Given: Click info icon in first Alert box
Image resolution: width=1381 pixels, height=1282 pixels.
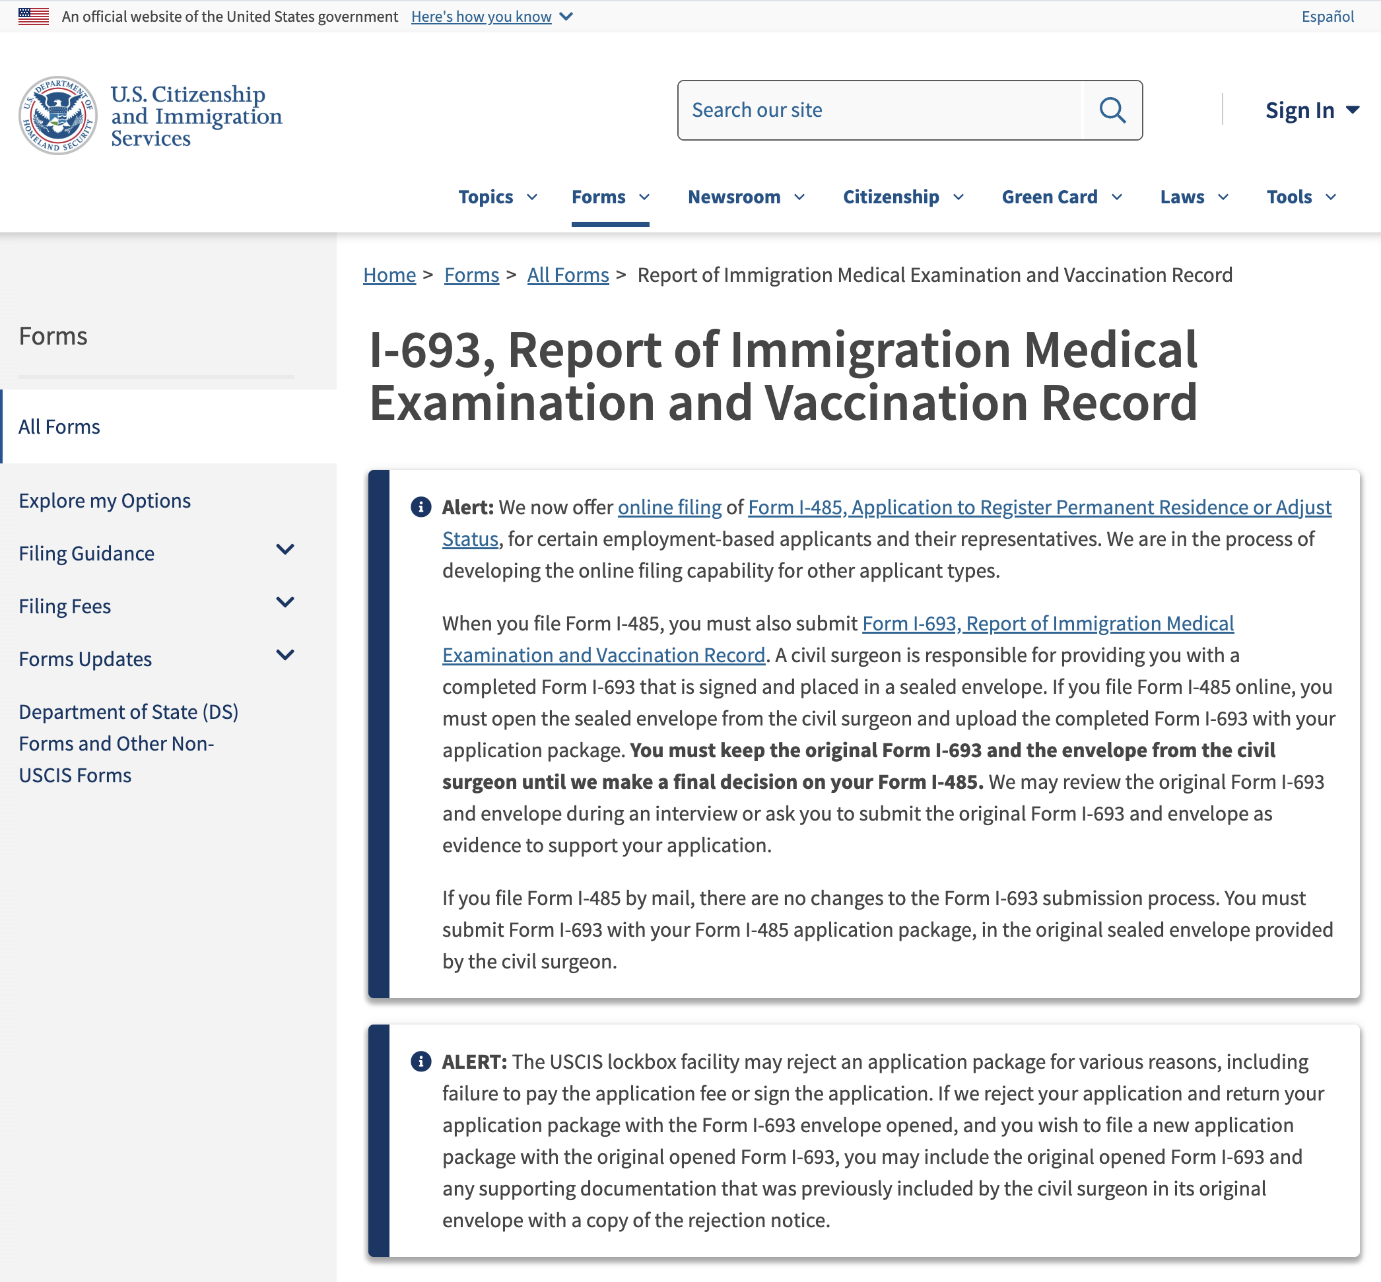Looking at the screenshot, I should click(421, 507).
